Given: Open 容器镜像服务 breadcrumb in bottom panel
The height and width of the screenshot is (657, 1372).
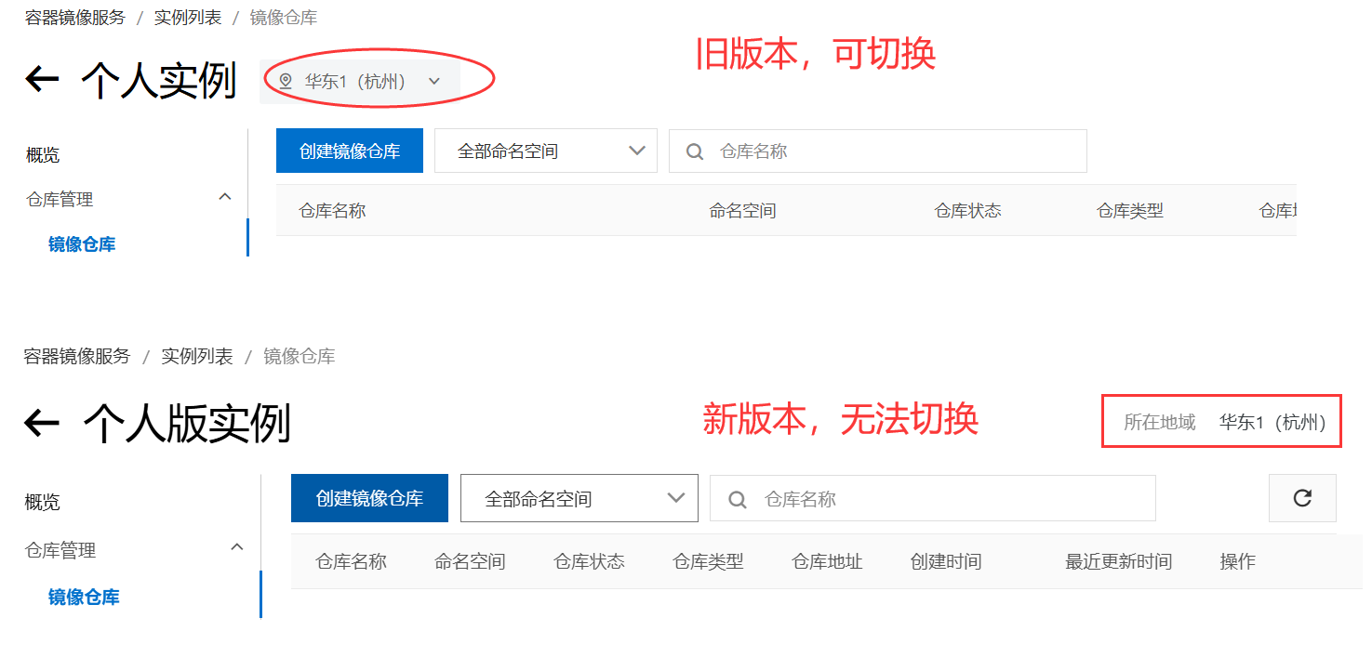Looking at the screenshot, I should click(77, 356).
